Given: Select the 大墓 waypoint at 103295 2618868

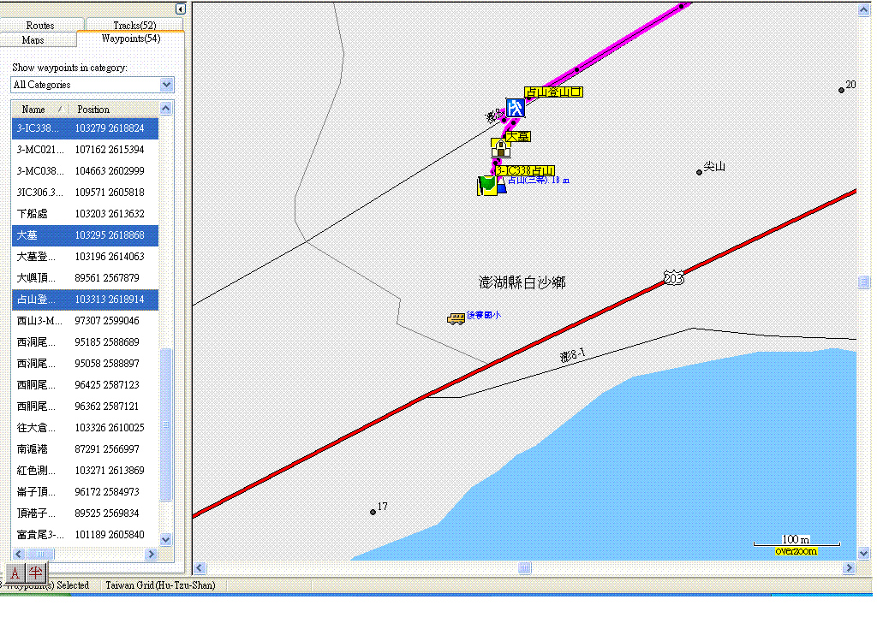Looking at the screenshot, I should click(85, 235).
